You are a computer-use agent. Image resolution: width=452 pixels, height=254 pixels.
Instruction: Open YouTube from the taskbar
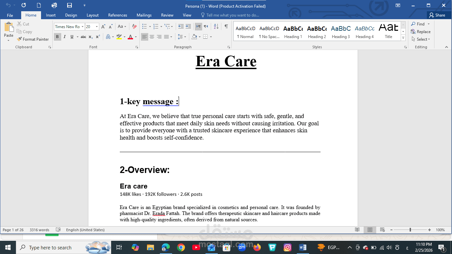(x=196, y=247)
